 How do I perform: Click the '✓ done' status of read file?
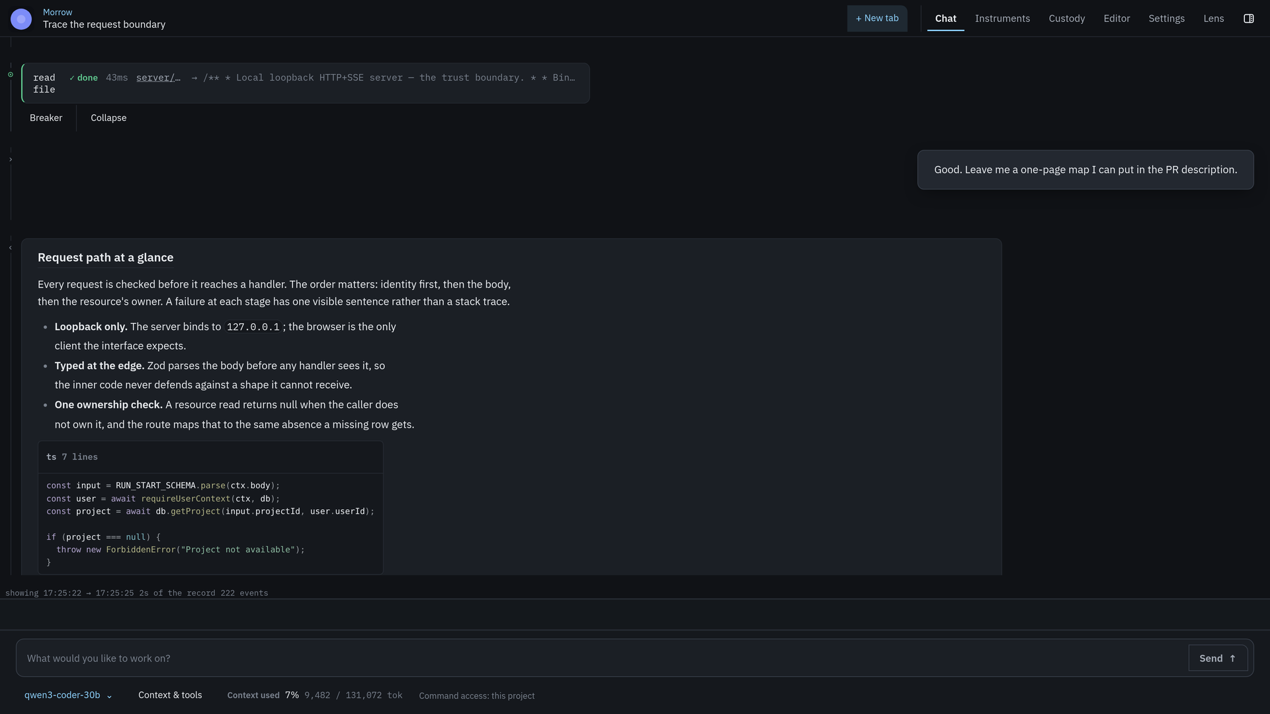point(83,77)
